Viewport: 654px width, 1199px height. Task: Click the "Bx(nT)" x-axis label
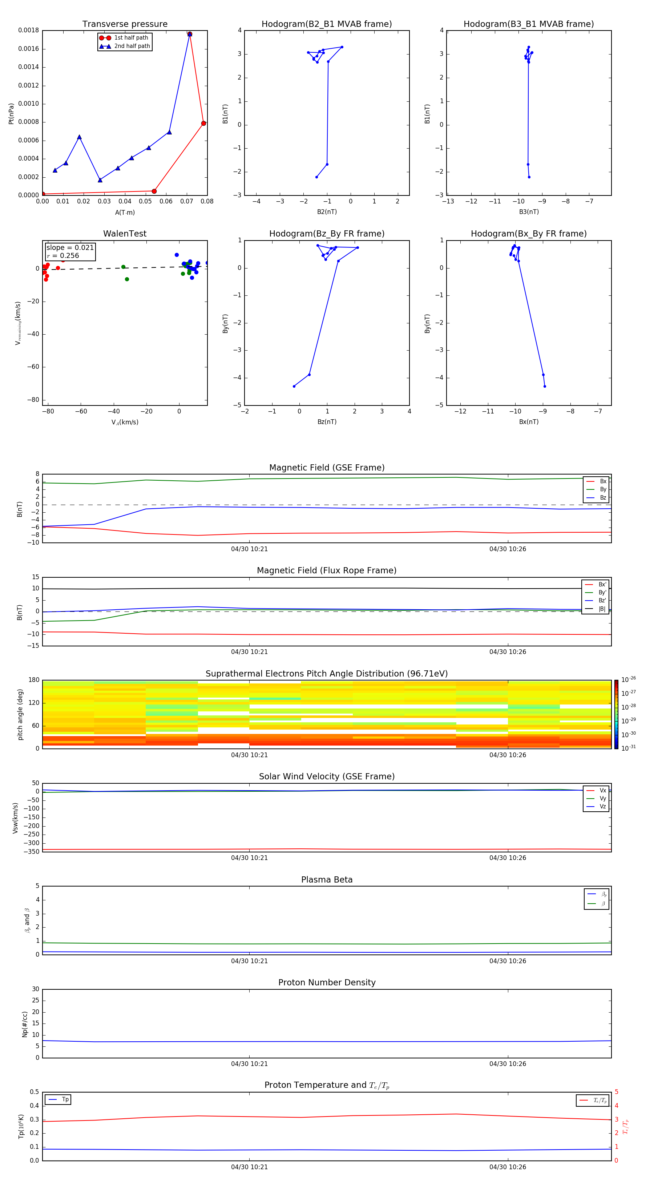[529, 422]
